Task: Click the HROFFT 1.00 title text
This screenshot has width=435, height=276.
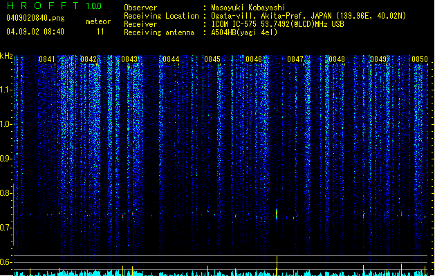Action: point(55,6)
